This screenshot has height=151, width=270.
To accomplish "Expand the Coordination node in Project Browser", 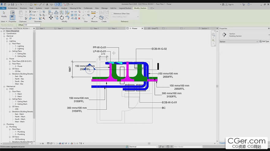I will click(x=4, y=34).
